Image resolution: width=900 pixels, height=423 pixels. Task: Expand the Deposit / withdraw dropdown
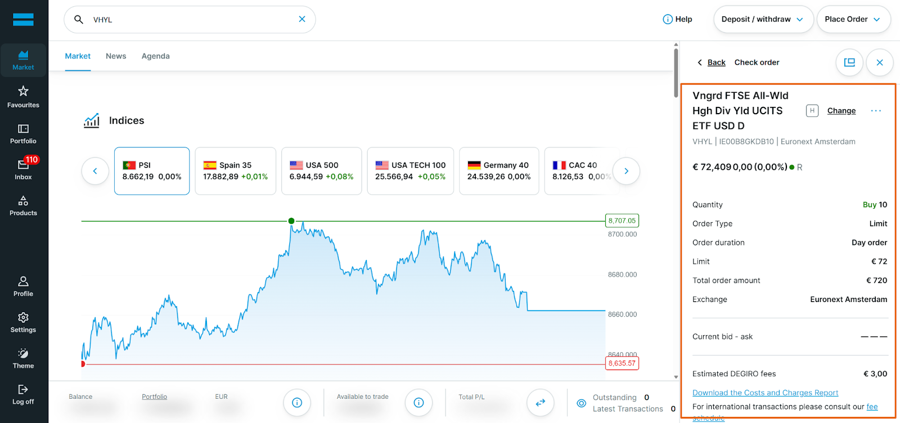click(x=763, y=19)
